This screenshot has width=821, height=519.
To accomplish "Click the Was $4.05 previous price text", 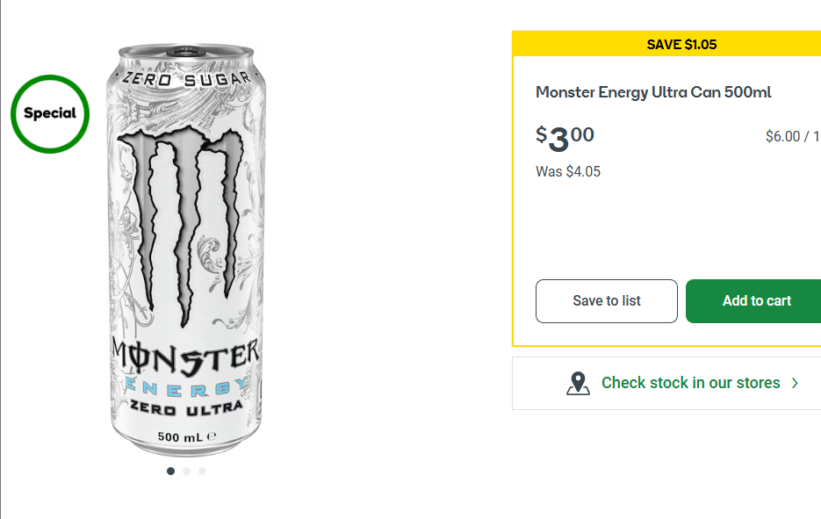I will 568,171.
